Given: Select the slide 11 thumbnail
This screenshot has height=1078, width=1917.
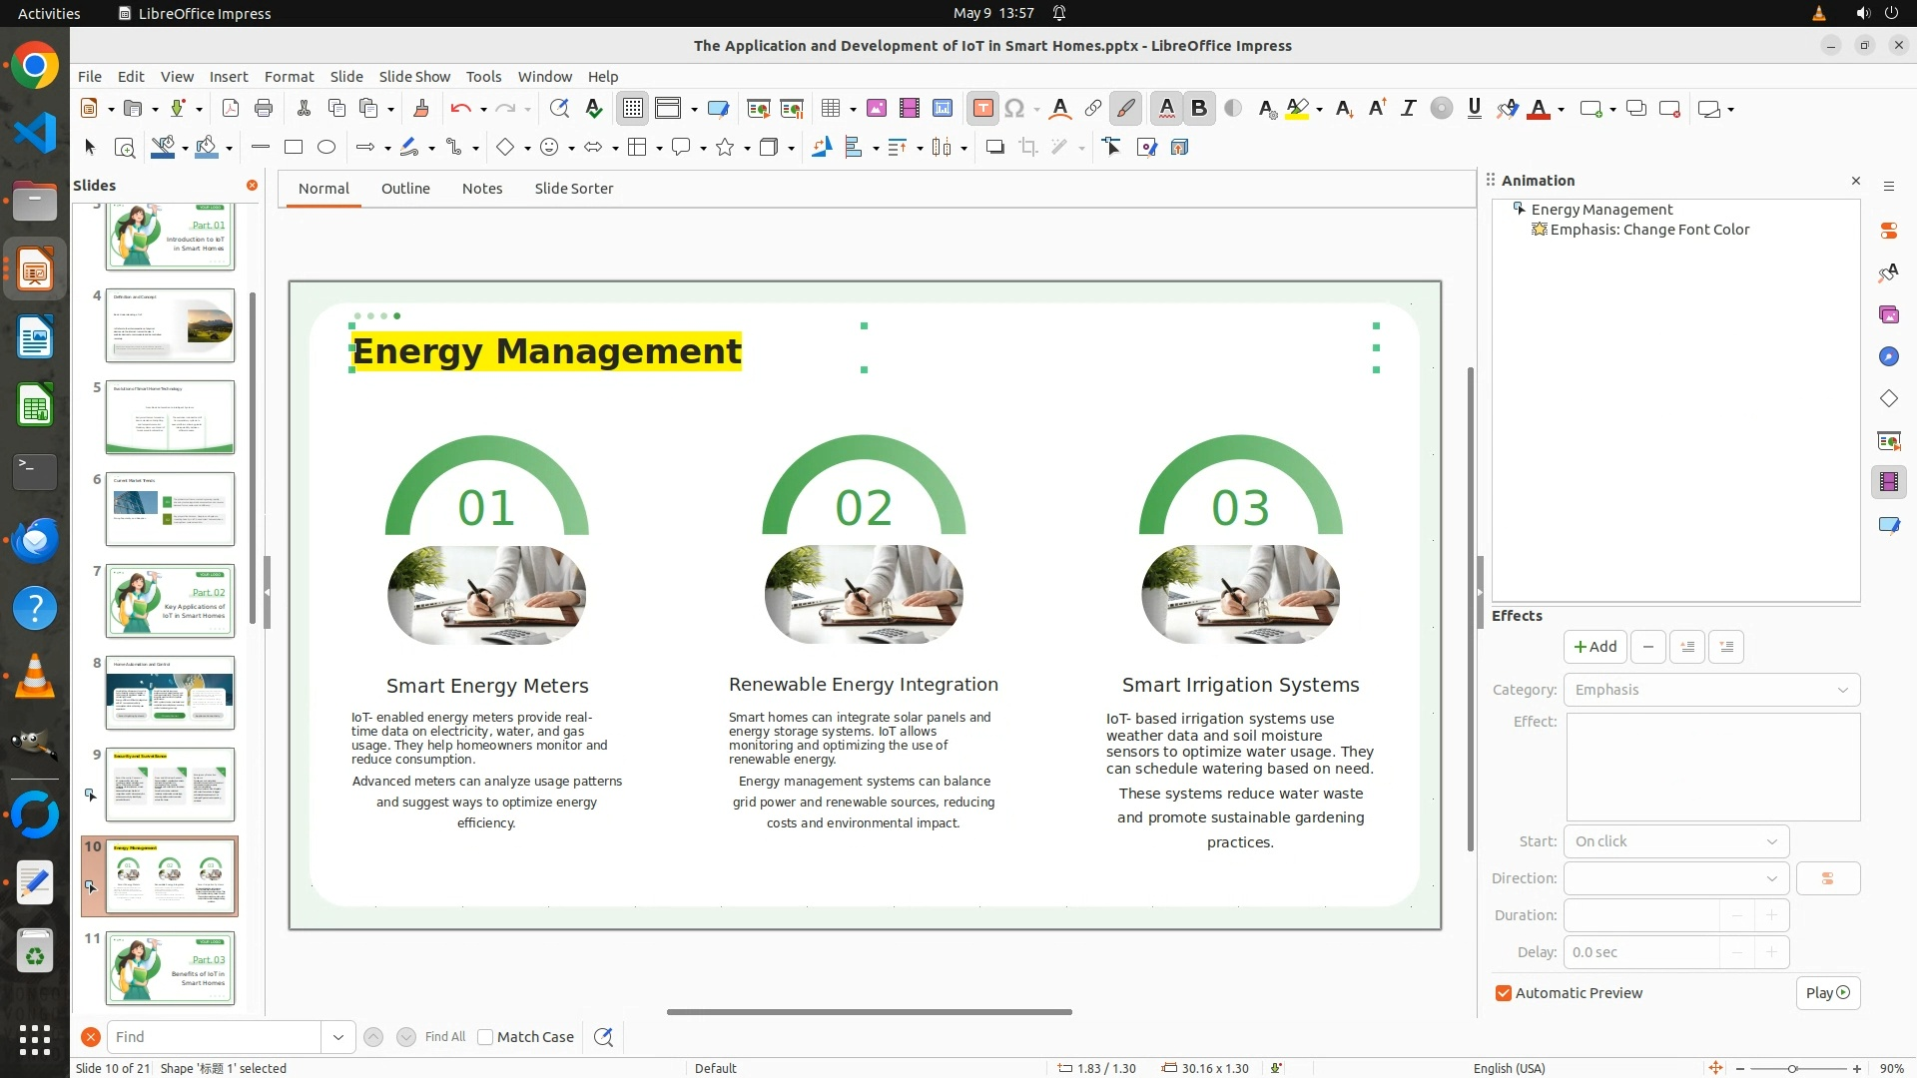Looking at the screenshot, I should (x=170, y=967).
